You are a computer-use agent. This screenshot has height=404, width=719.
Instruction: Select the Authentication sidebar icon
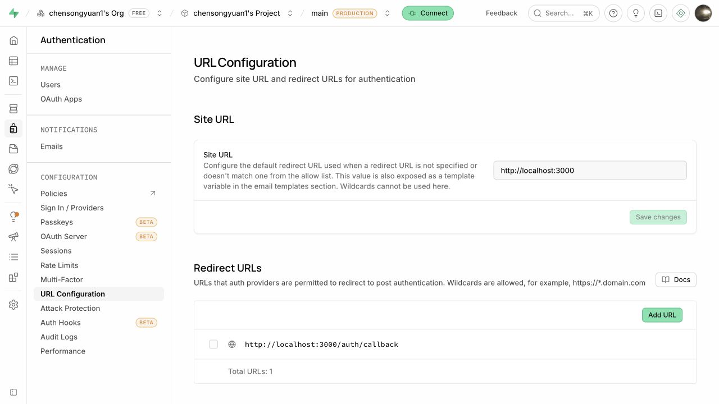[x=13, y=128]
